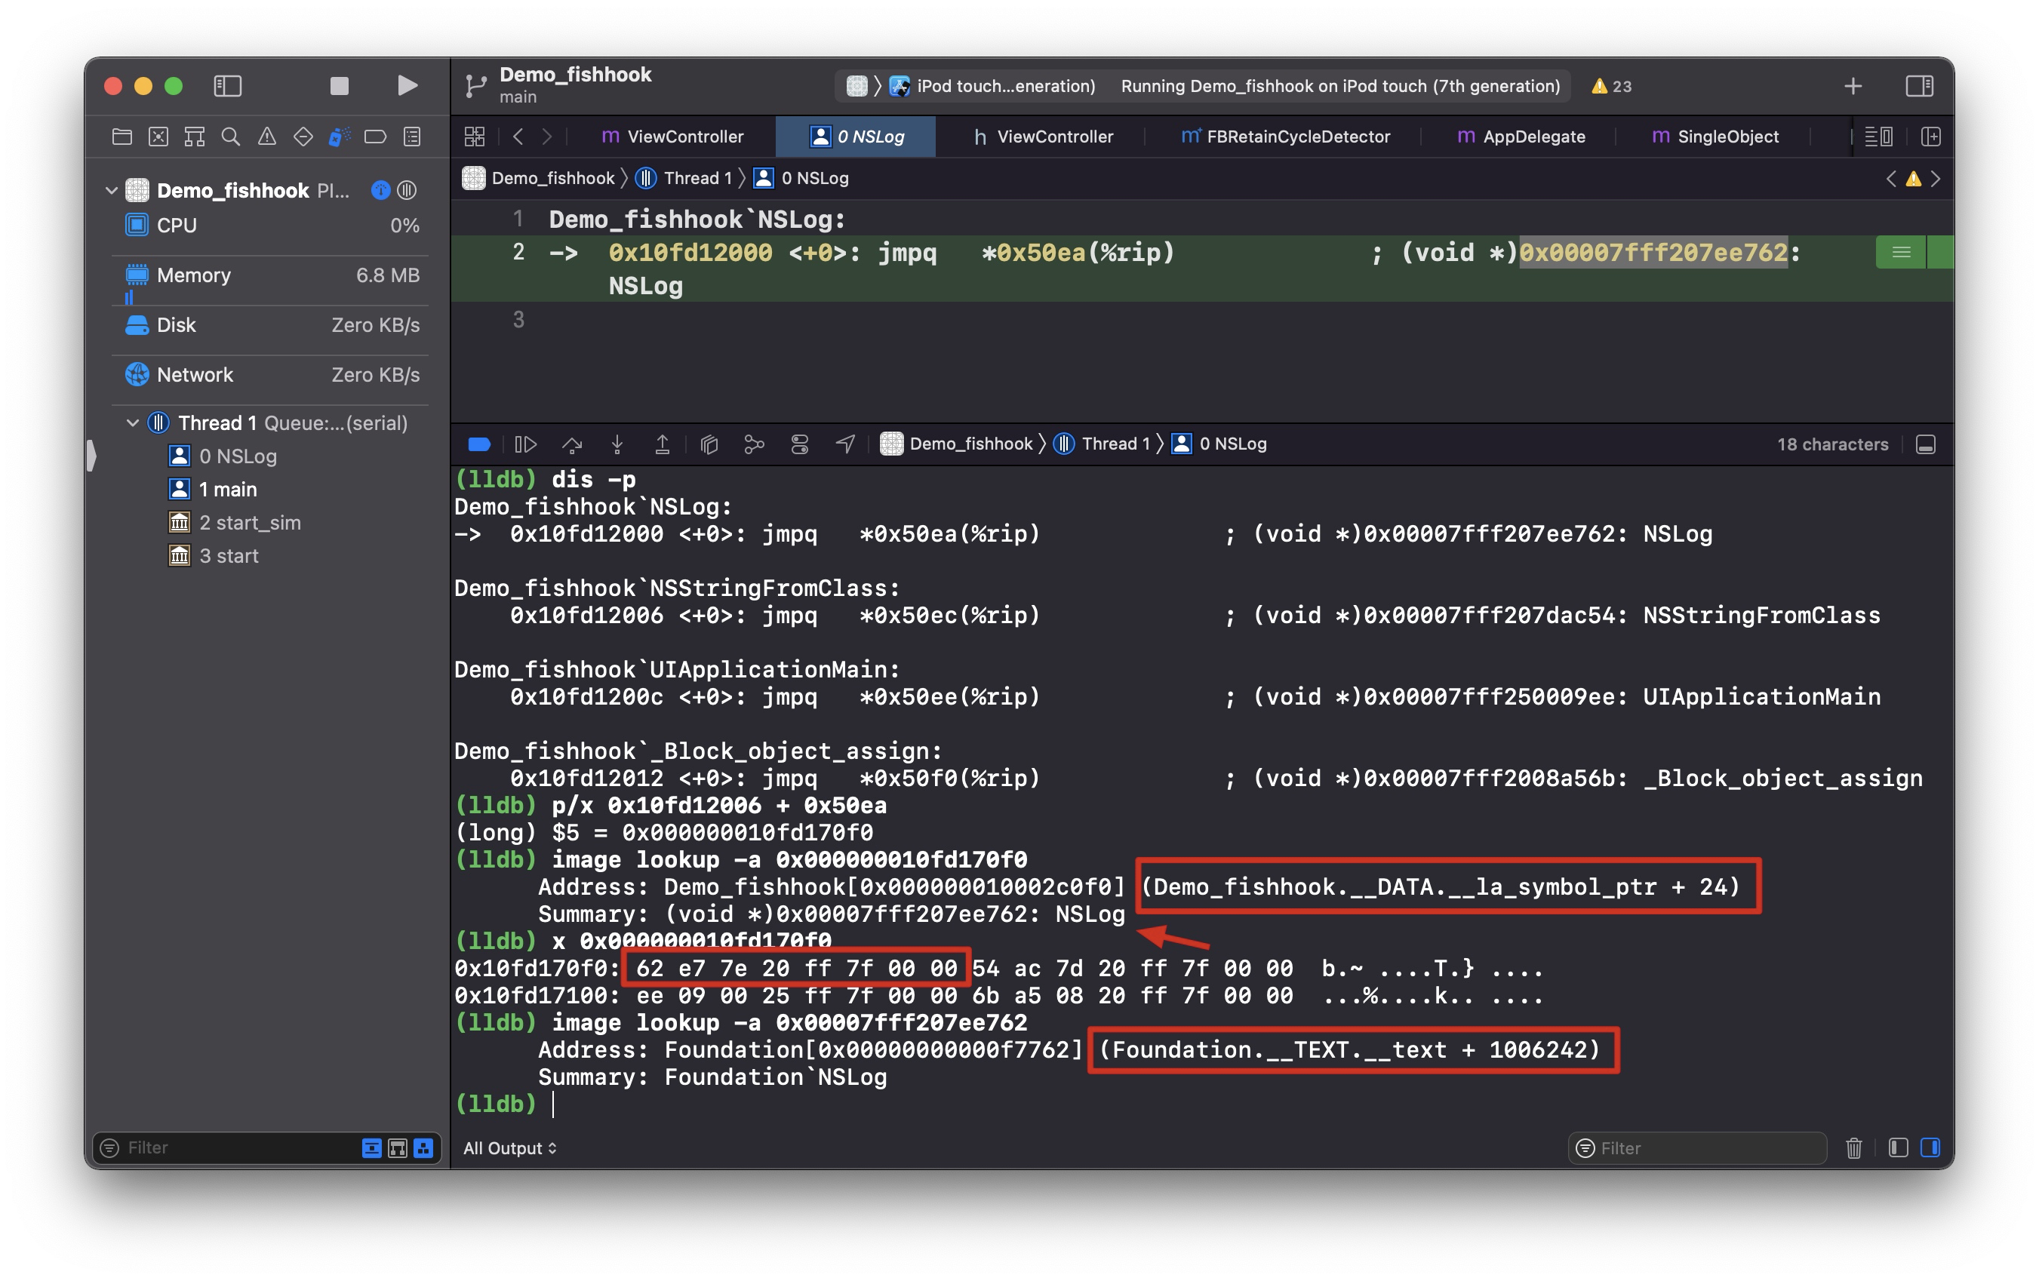This screenshot has height=1281, width=2039.
Task: Click the Simulate Location arrow icon
Action: pyautogui.click(x=844, y=444)
